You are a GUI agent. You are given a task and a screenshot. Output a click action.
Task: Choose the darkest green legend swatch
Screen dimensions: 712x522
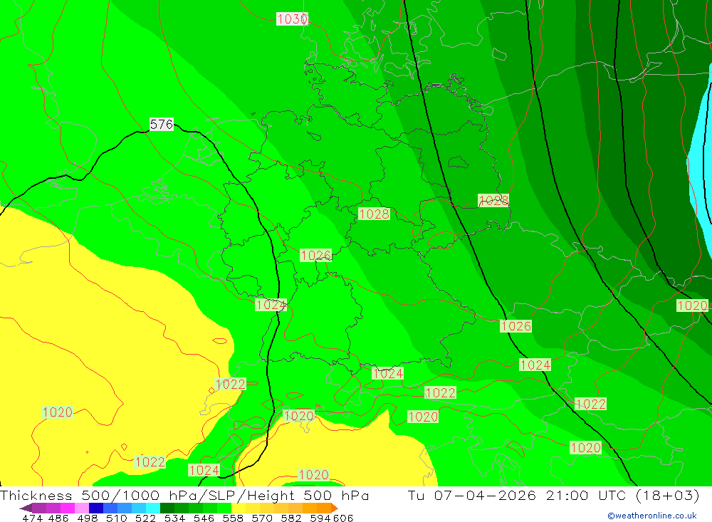(x=167, y=508)
